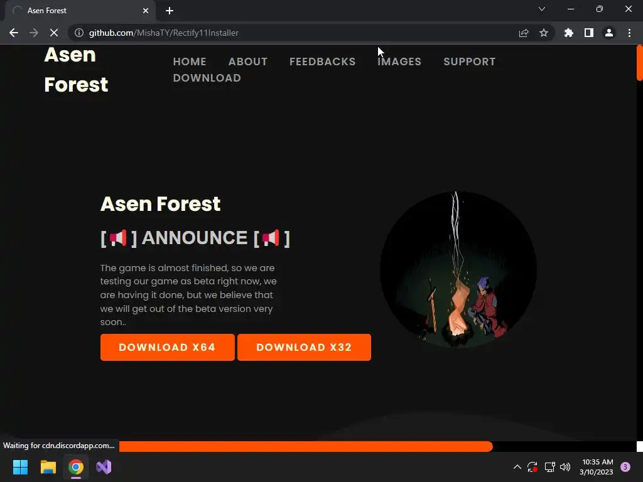Bookmark this tab with the star icon

[x=544, y=33]
